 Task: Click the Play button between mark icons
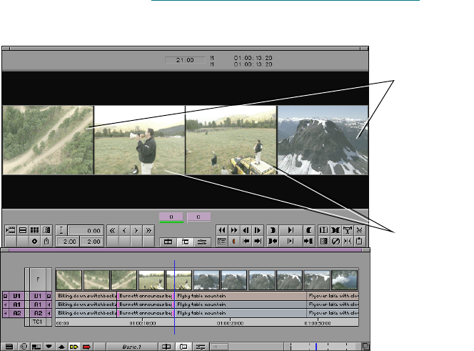point(291,230)
